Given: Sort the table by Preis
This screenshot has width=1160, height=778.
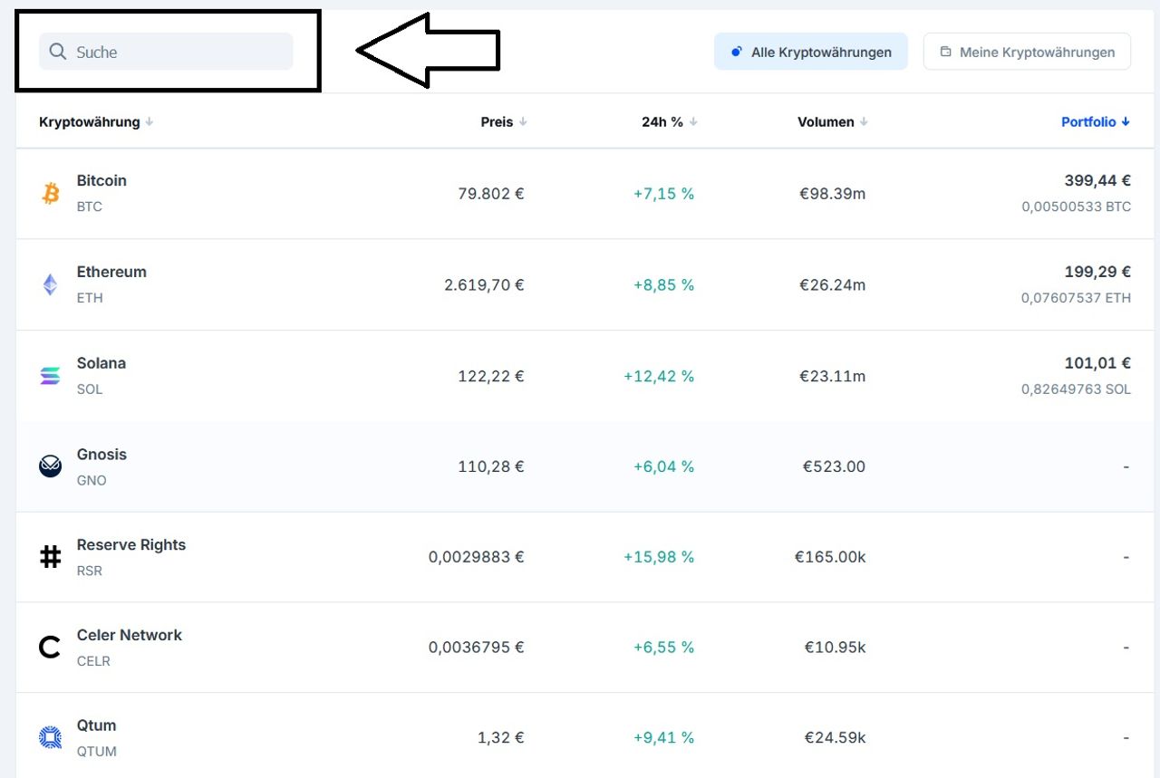Looking at the screenshot, I should (x=497, y=122).
